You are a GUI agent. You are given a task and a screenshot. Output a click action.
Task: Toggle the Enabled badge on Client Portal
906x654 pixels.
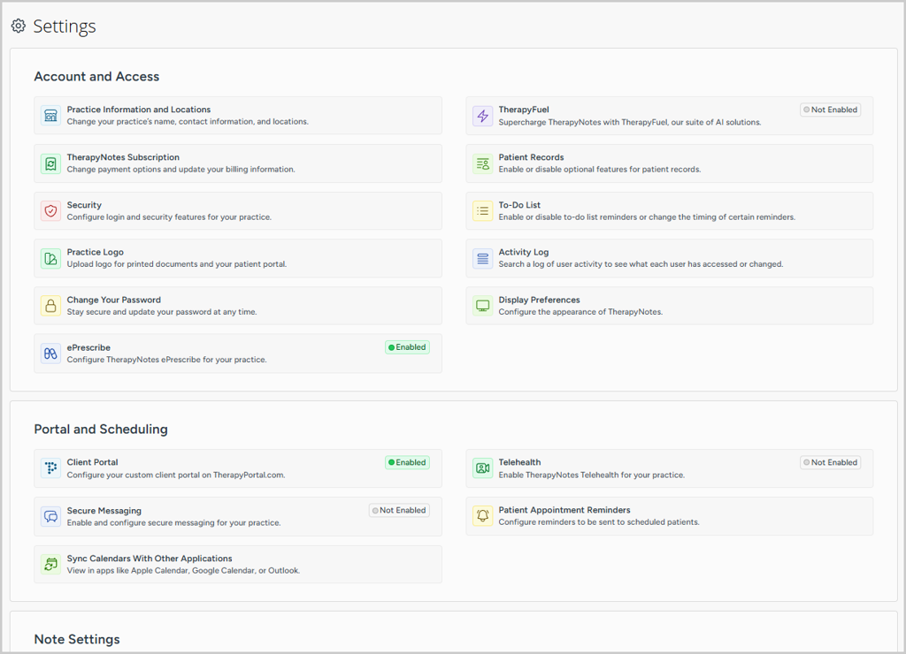(x=407, y=462)
